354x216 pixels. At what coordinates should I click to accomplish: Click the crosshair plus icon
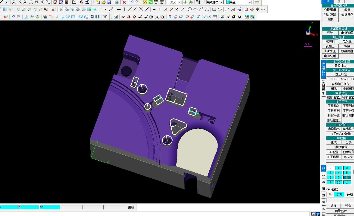[x=263, y=9]
